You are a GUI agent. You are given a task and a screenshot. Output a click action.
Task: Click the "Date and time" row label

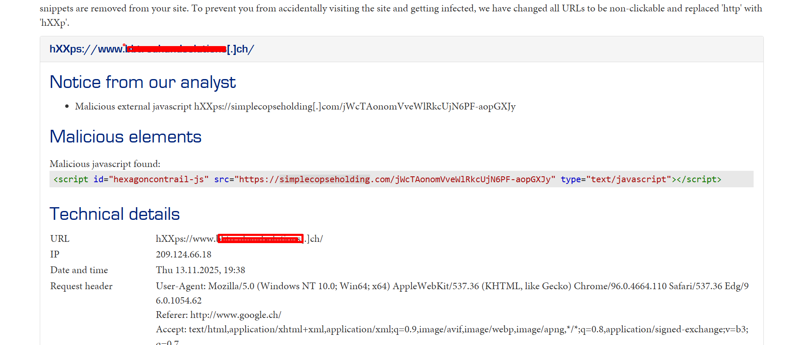[79, 270]
